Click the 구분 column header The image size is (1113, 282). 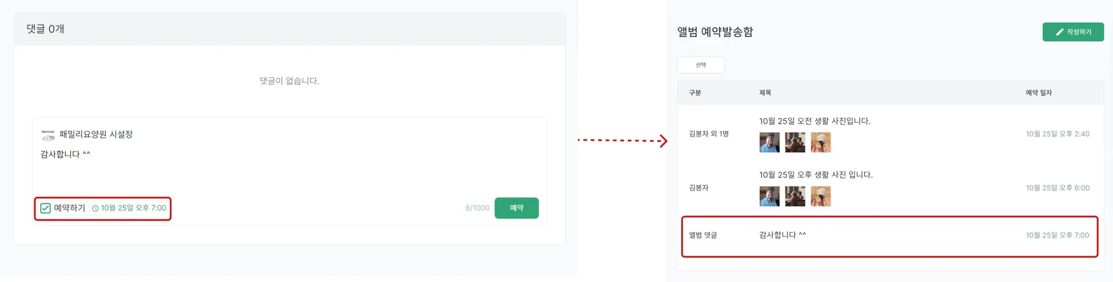coord(695,93)
